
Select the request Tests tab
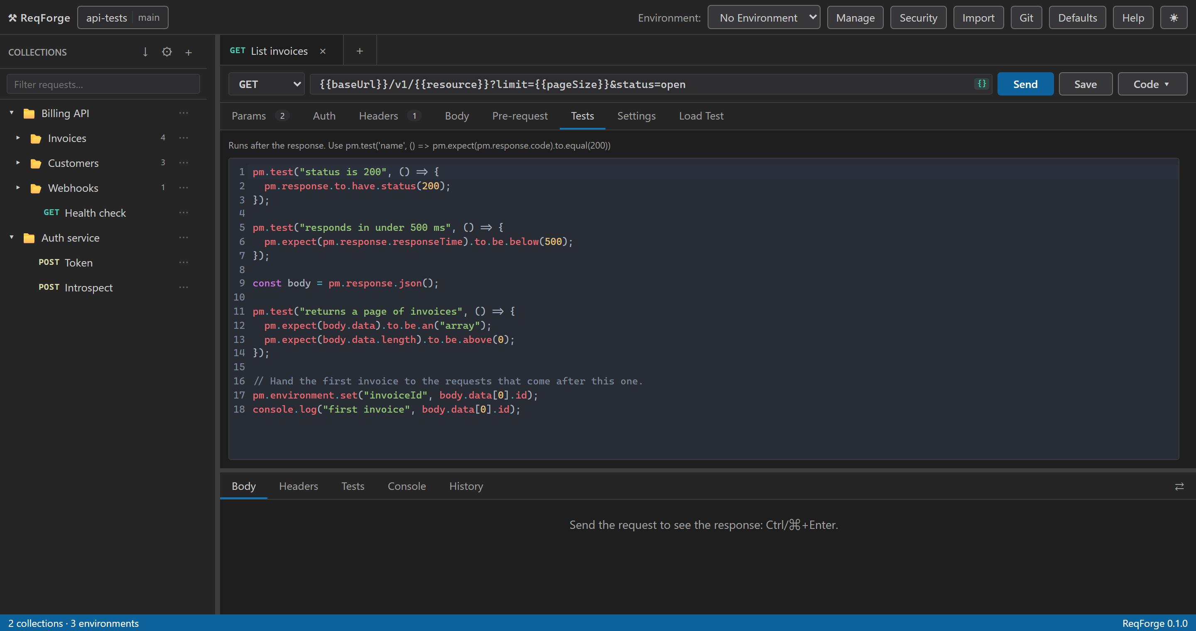pos(582,116)
